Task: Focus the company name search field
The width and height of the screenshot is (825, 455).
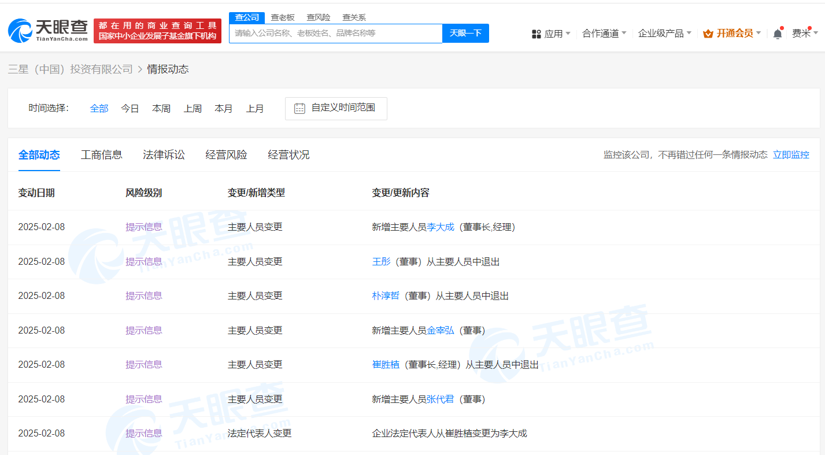Action: (336, 33)
